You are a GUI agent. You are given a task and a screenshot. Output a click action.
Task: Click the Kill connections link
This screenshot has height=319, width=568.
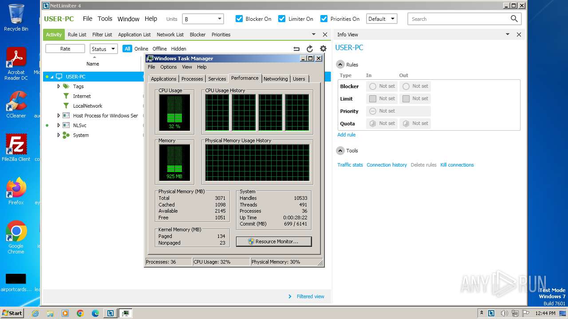coord(457,165)
